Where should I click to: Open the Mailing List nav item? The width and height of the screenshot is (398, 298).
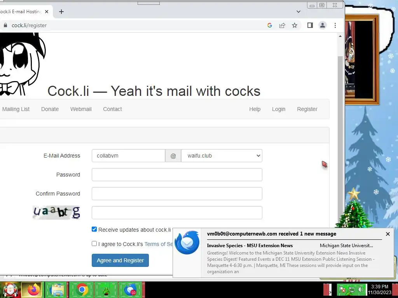(16, 109)
